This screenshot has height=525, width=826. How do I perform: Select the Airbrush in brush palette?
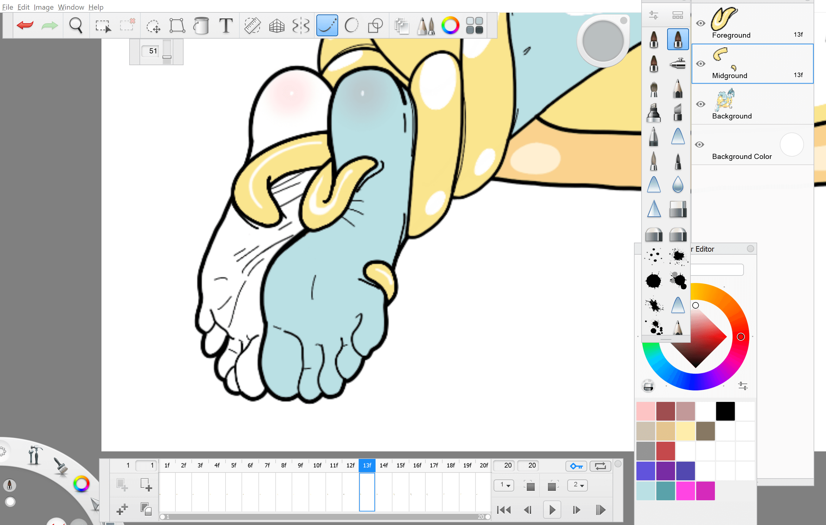(x=677, y=63)
